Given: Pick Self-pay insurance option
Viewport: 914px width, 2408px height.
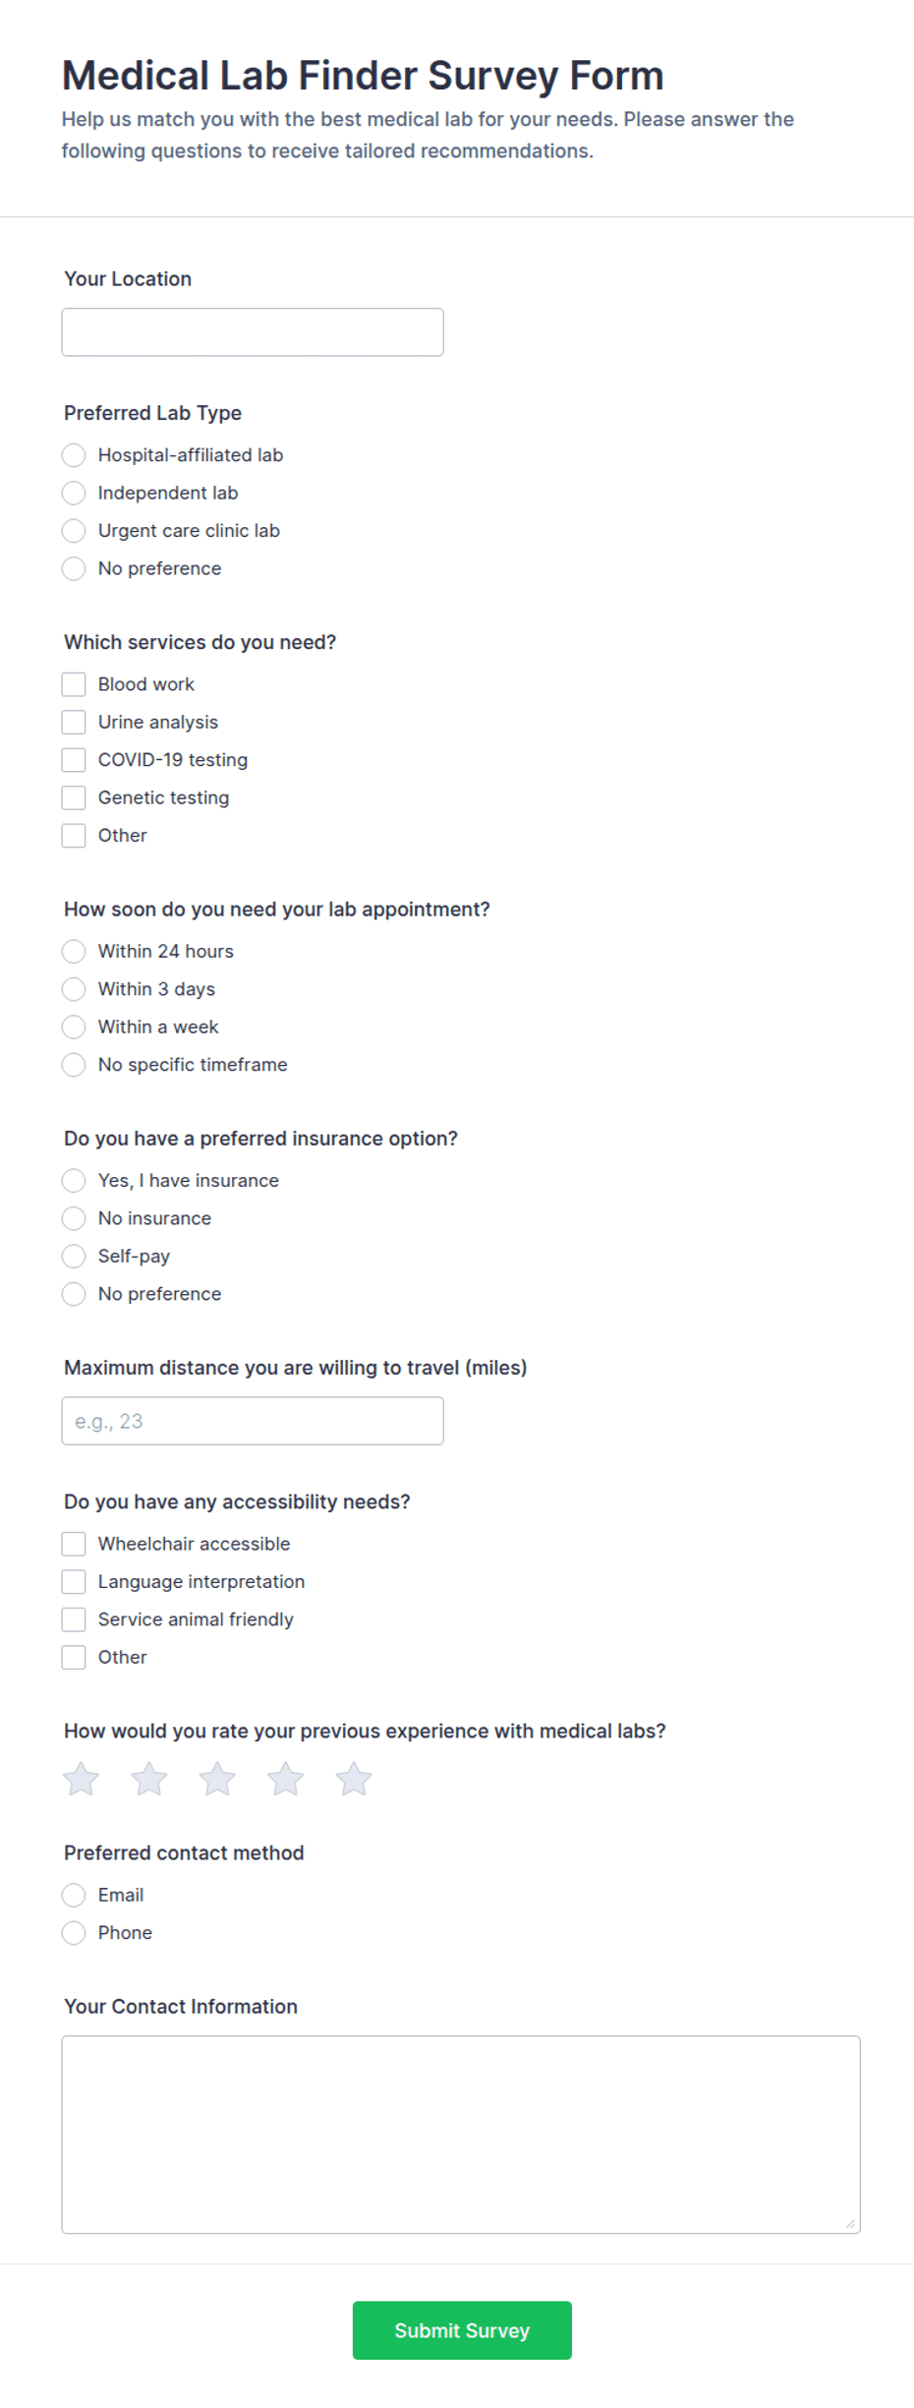Looking at the screenshot, I should click(x=74, y=1256).
